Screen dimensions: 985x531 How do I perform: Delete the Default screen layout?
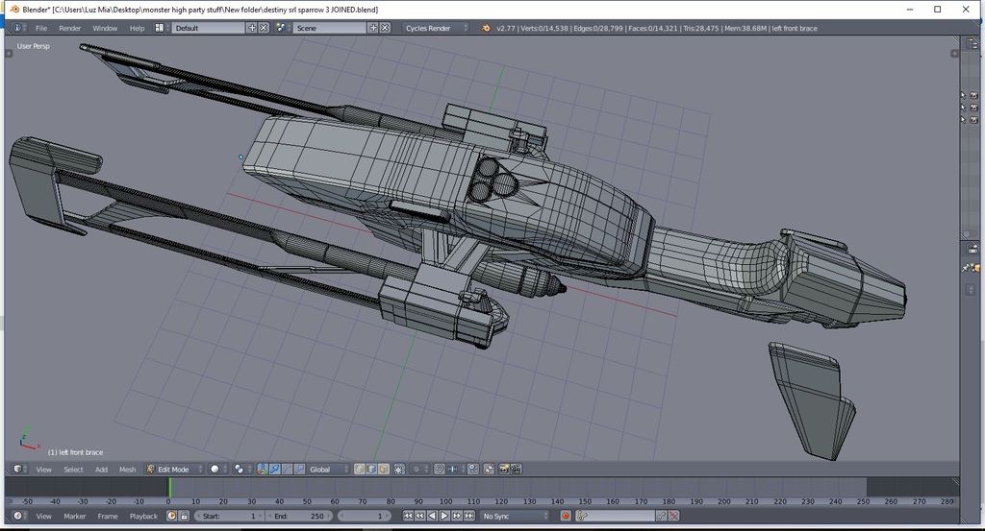pos(264,28)
